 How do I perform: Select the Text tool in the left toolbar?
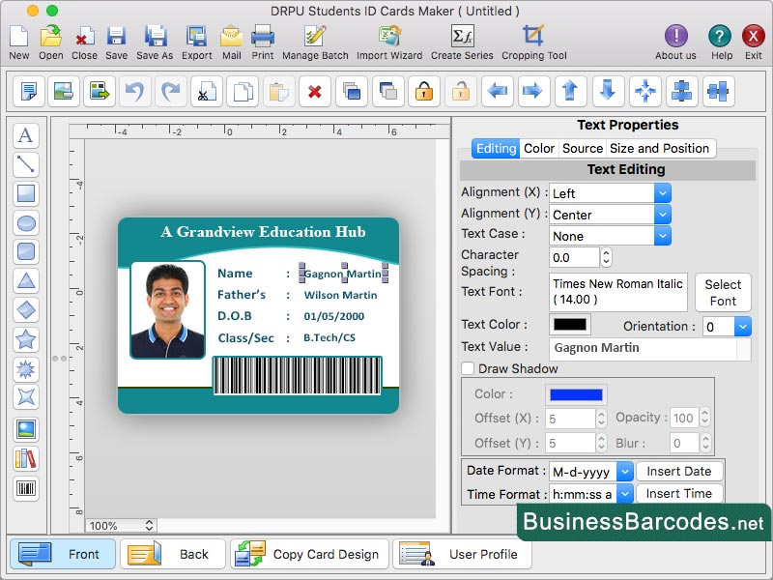pos(26,135)
